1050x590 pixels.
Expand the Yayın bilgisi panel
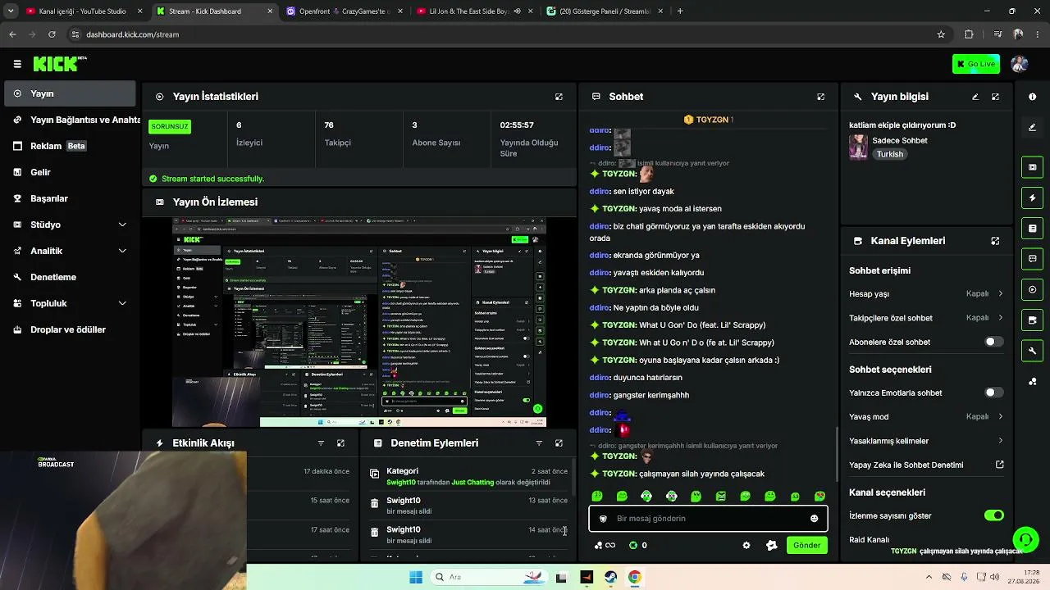tap(995, 97)
